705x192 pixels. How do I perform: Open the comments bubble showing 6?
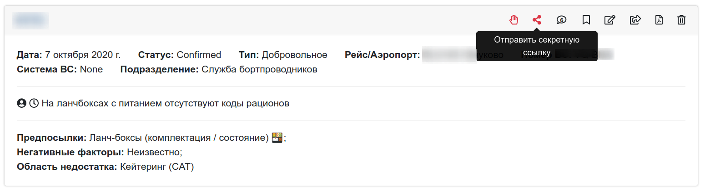pos(562,20)
